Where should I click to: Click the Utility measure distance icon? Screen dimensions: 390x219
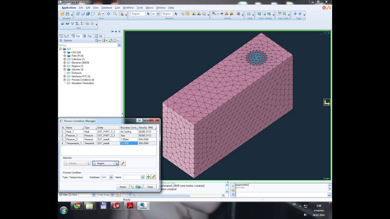pyautogui.click(x=249, y=14)
